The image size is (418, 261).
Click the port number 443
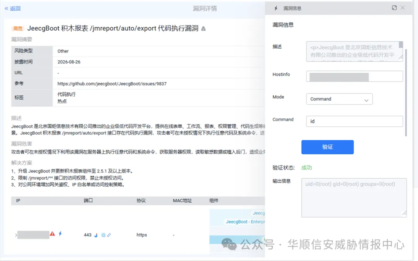[x=87, y=235]
